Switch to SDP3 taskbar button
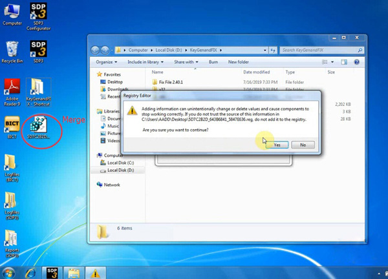388x279 pixels. [52, 273]
